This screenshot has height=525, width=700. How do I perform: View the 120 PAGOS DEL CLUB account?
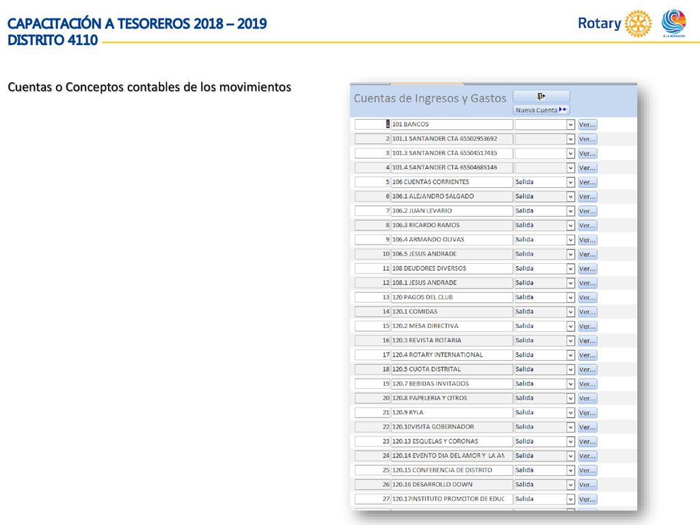tap(587, 297)
